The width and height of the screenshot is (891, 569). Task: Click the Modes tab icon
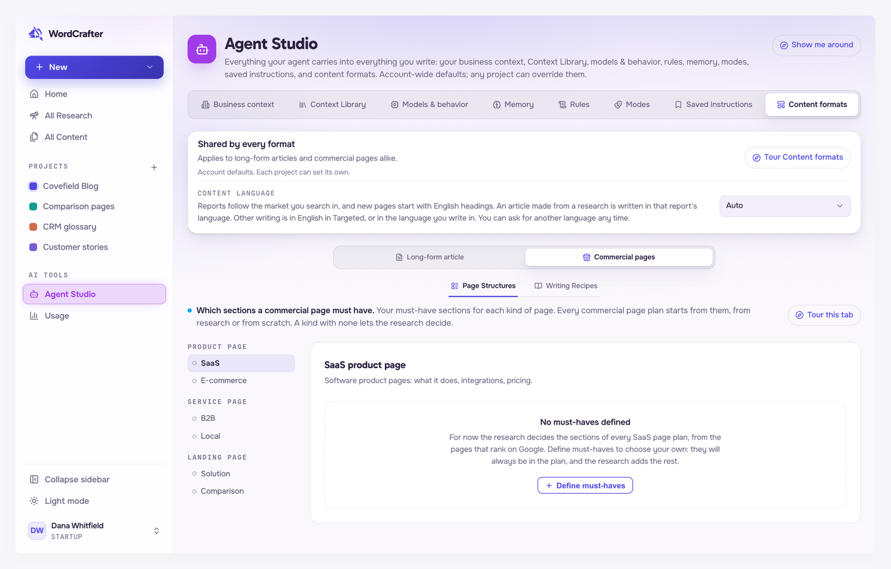tap(618, 105)
